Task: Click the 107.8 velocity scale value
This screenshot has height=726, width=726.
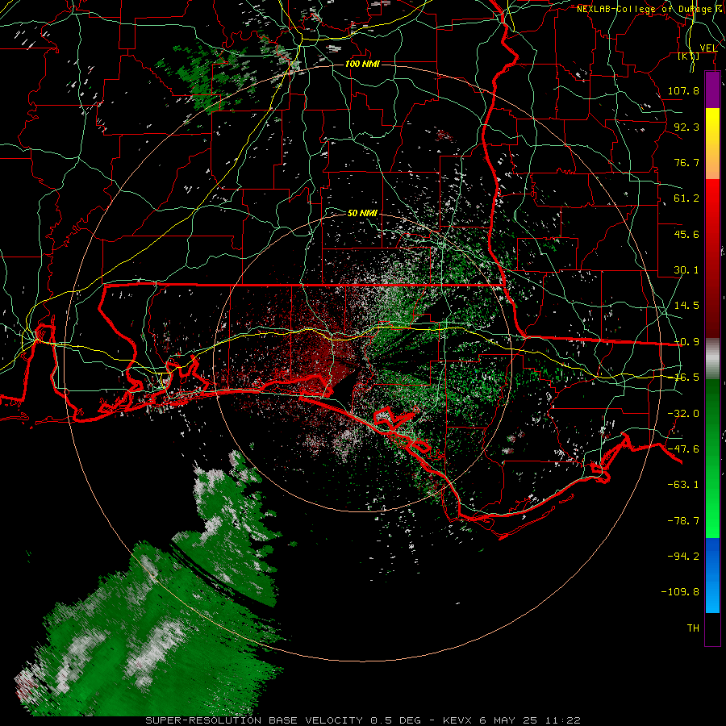Action: [x=683, y=90]
